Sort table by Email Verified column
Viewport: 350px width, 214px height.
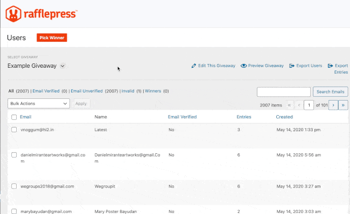pos(182,117)
